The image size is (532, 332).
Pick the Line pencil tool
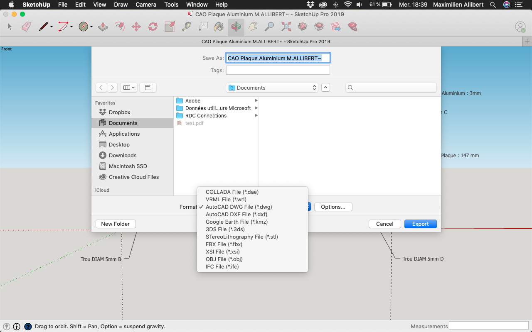click(x=43, y=27)
